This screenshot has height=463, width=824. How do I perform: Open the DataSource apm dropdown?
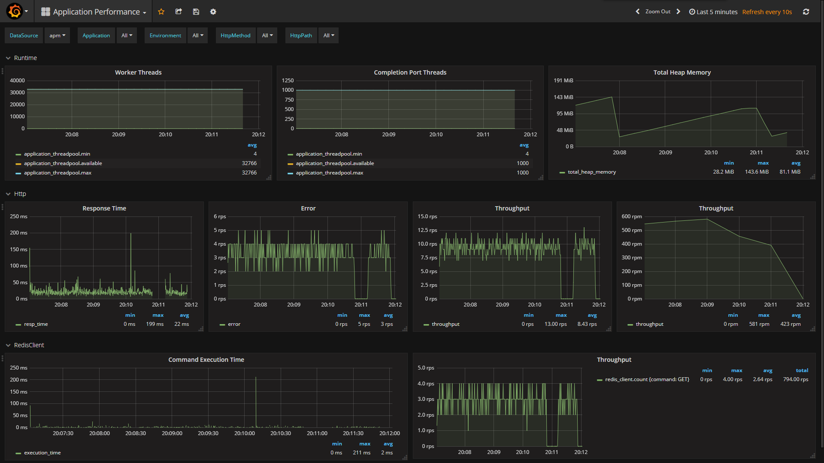(57, 36)
